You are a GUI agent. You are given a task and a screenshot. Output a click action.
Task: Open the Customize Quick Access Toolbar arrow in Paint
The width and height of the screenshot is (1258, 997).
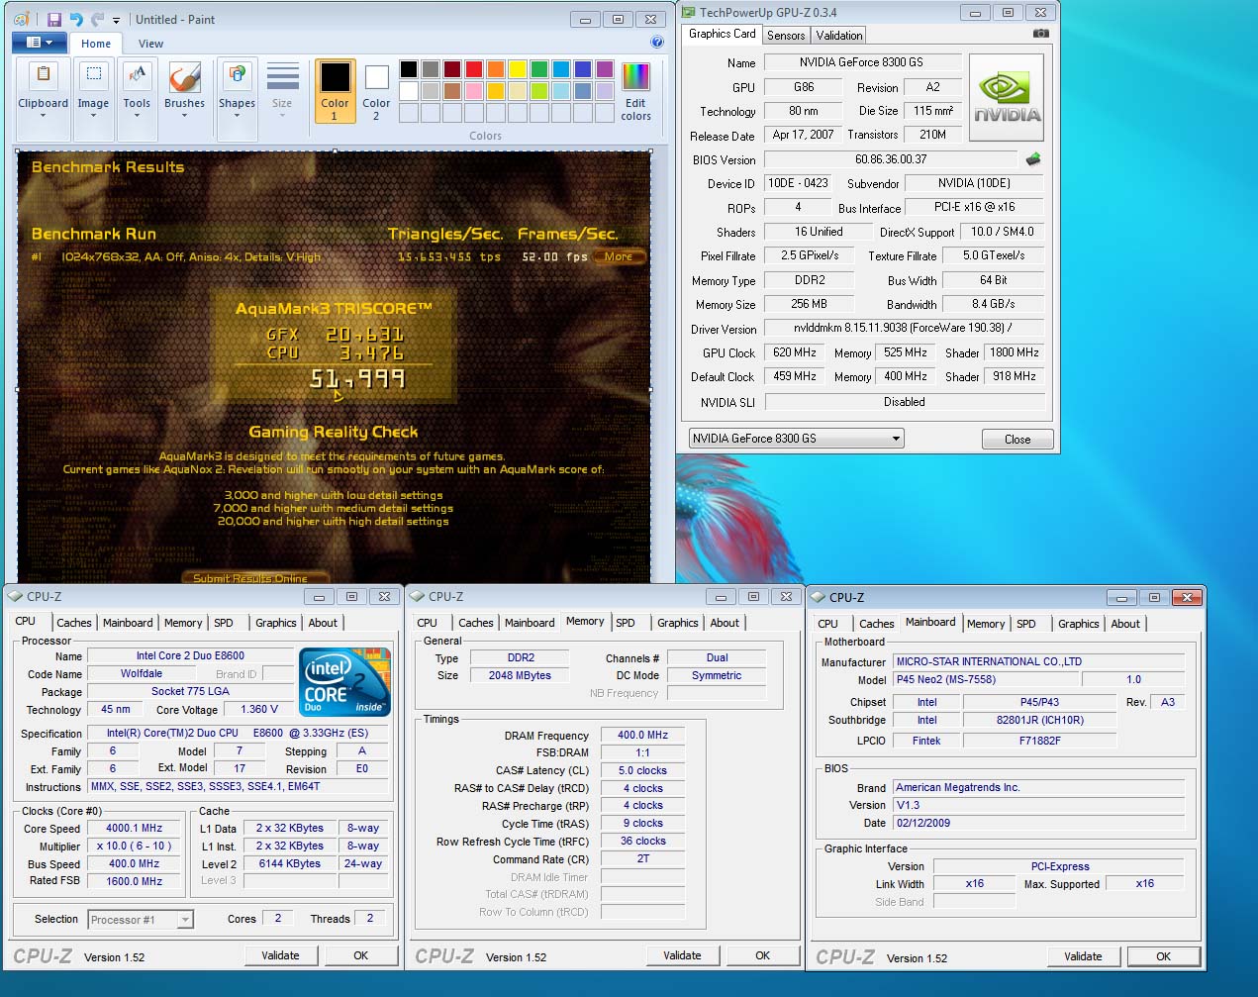click(116, 20)
